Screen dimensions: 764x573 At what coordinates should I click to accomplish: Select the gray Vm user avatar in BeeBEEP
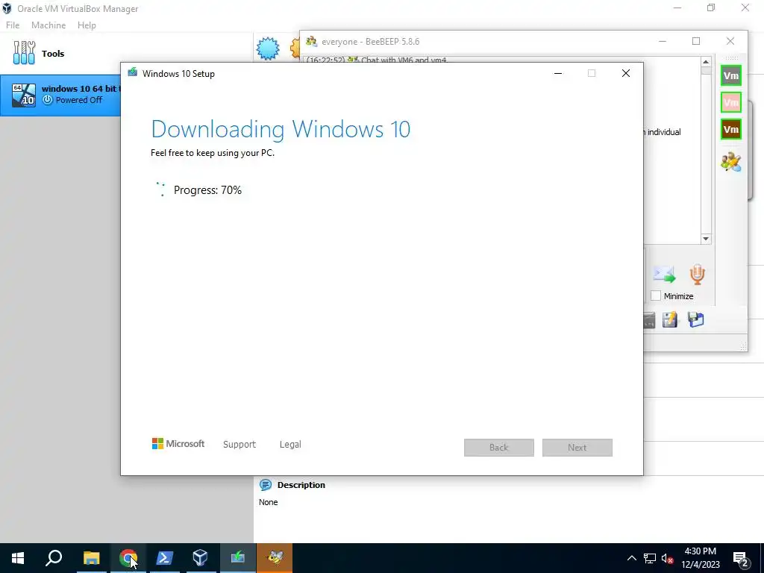click(x=731, y=75)
